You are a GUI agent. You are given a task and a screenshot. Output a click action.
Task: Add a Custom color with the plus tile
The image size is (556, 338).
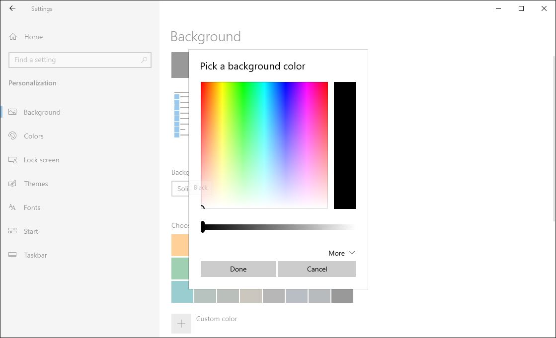[181, 323]
